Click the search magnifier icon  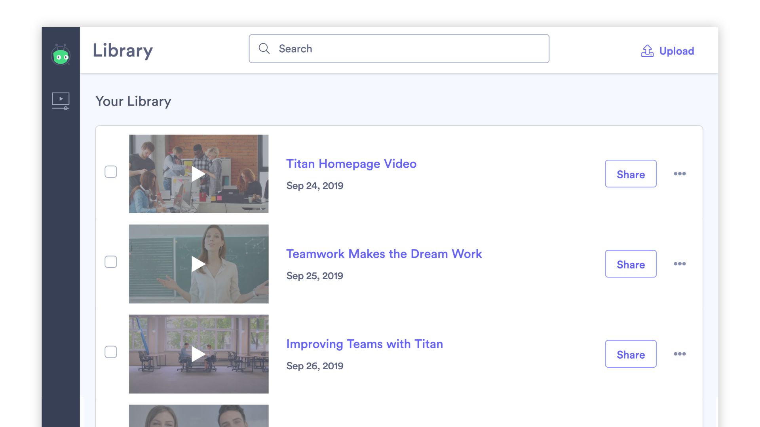[x=264, y=49]
